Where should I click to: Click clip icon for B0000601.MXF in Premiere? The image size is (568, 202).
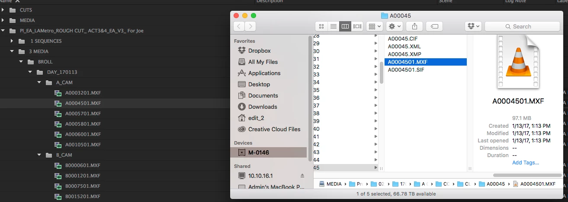click(x=58, y=165)
